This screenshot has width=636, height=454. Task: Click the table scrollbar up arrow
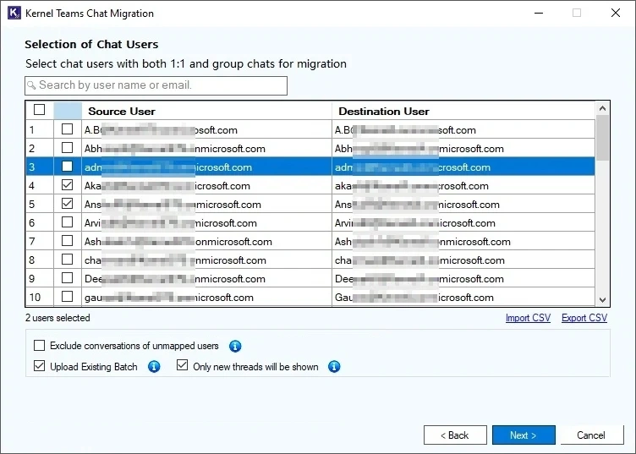coord(602,108)
